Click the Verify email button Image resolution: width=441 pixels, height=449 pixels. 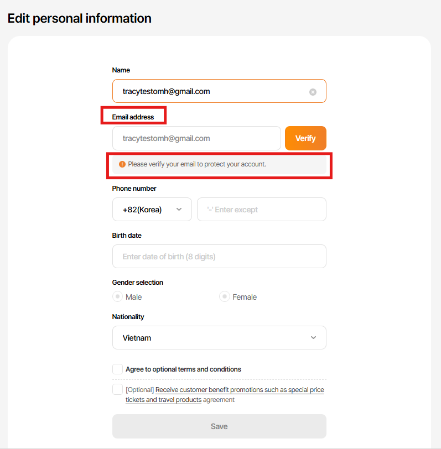(x=305, y=138)
